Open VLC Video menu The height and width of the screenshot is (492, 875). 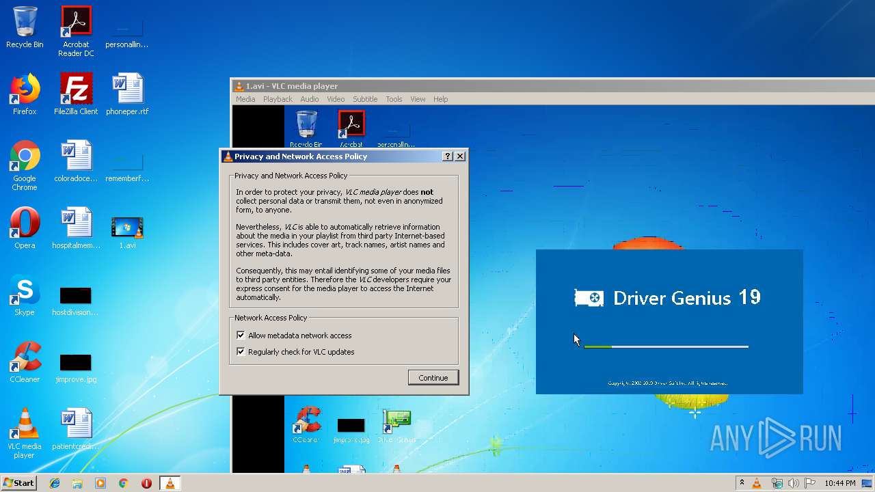336,99
